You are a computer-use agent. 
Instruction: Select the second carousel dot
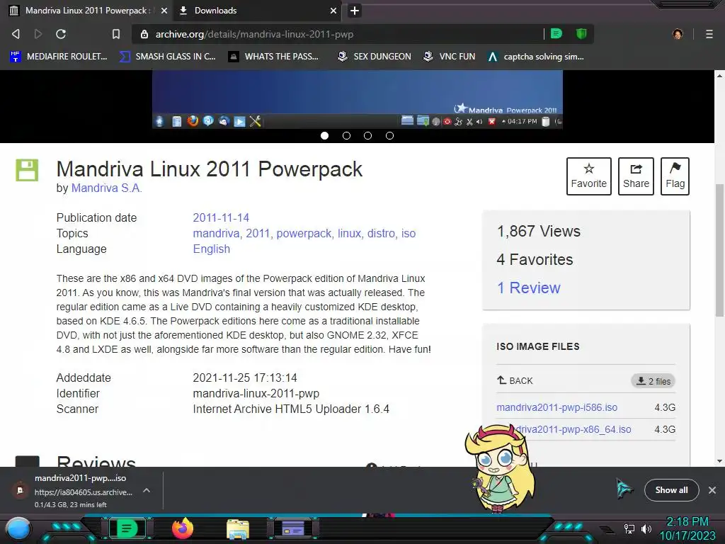(346, 135)
